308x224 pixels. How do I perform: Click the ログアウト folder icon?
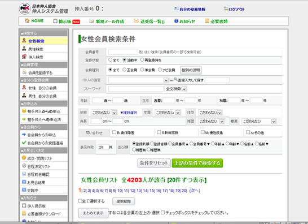tap(226, 8)
